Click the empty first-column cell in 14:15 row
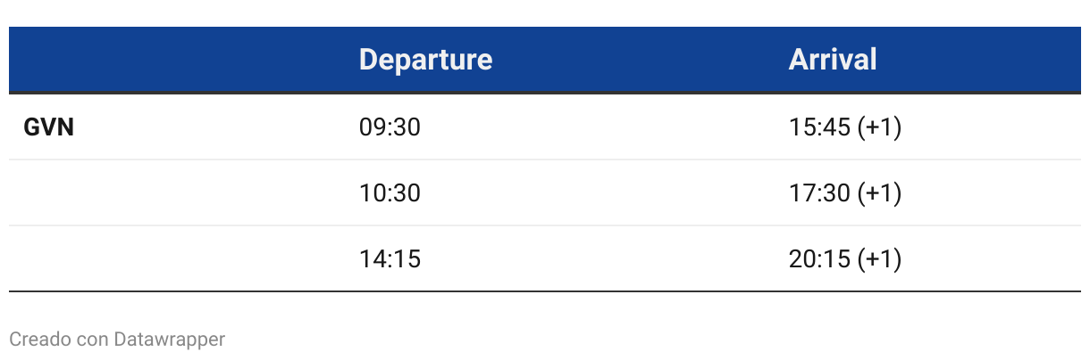 point(177,259)
